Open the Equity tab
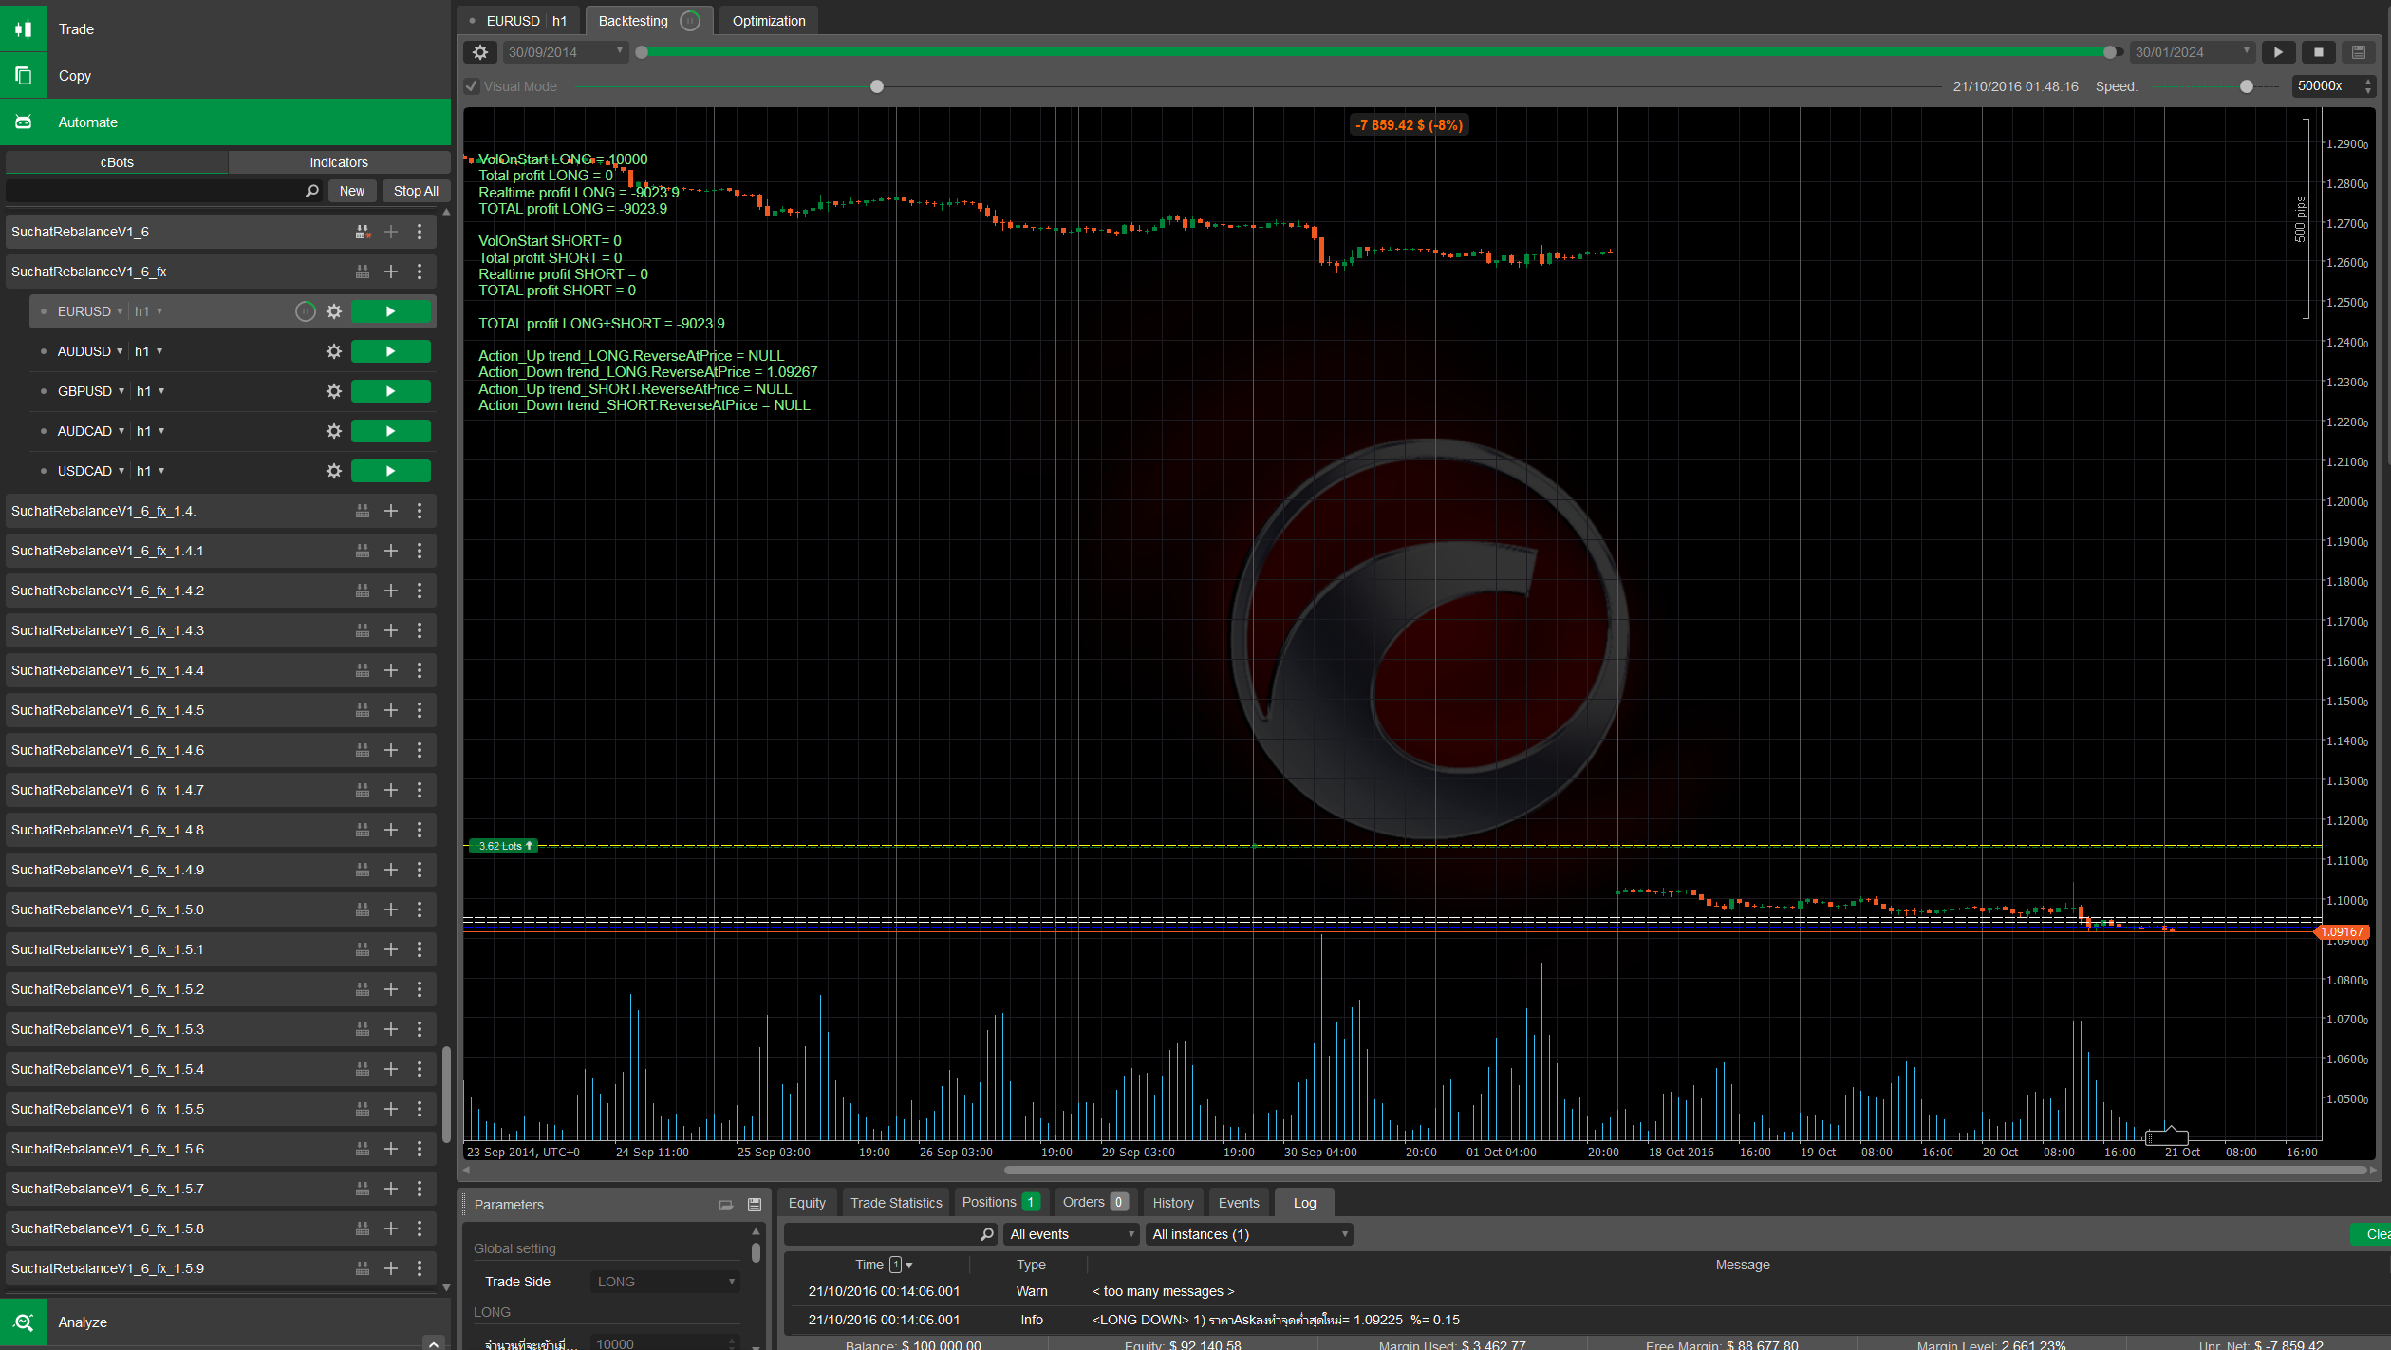This screenshot has height=1350, width=2391. pyautogui.click(x=807, y=1203)
